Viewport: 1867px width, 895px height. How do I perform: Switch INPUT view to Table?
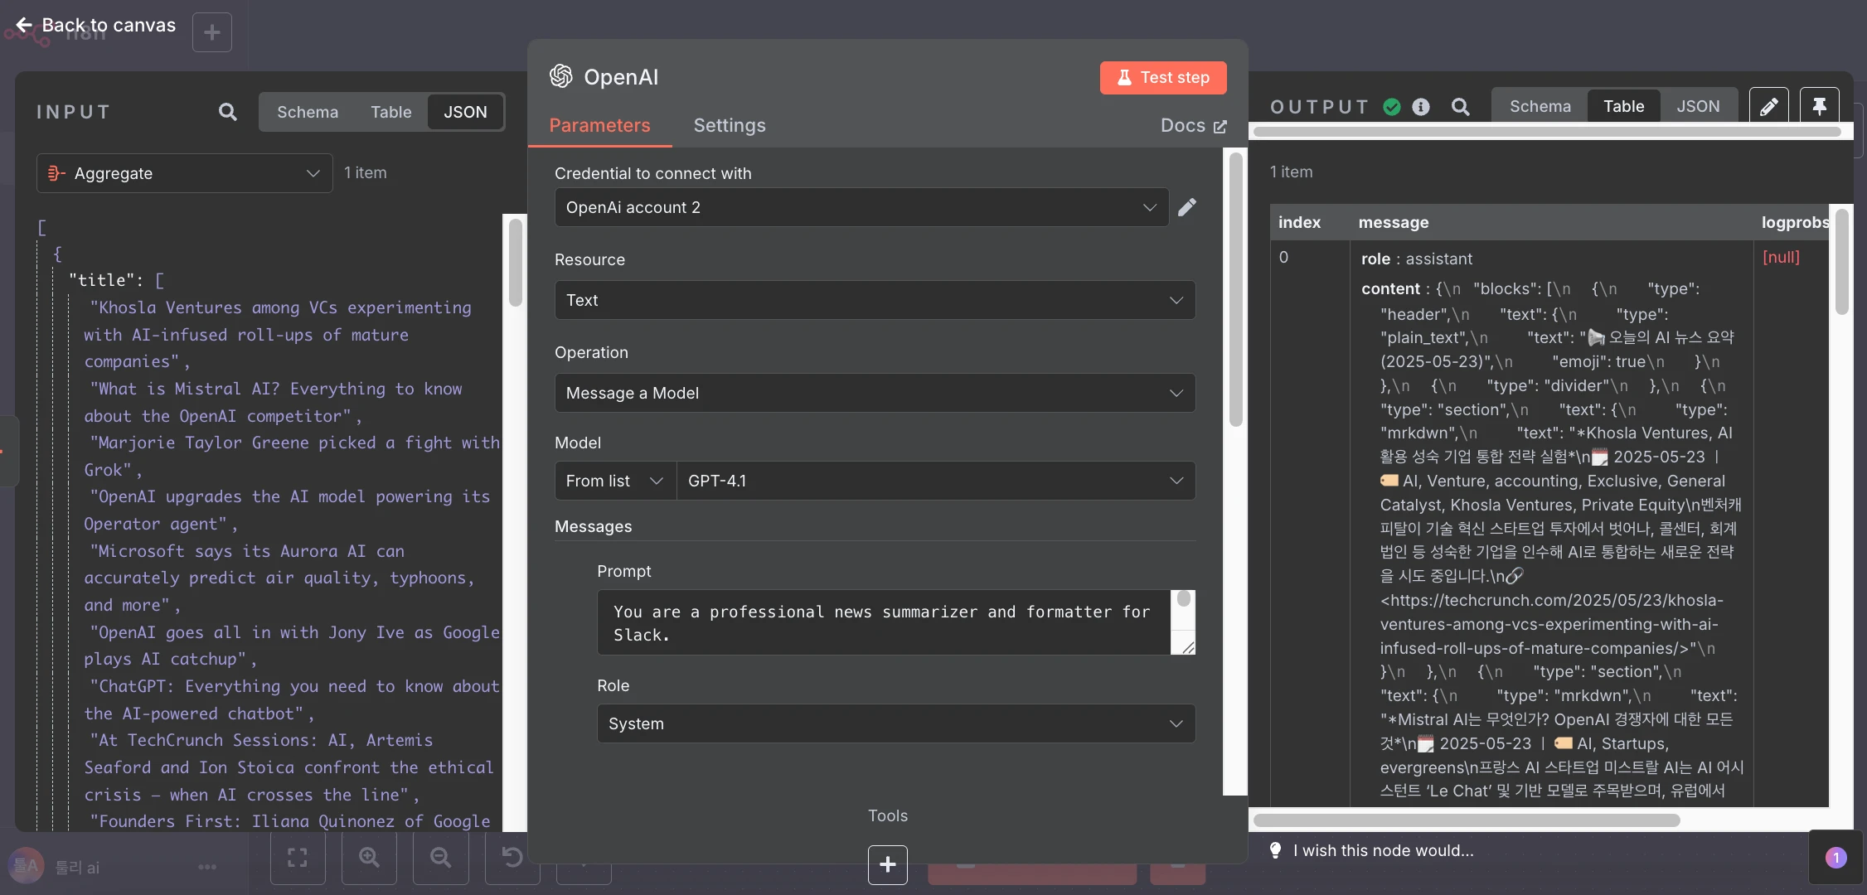point(390,112)
